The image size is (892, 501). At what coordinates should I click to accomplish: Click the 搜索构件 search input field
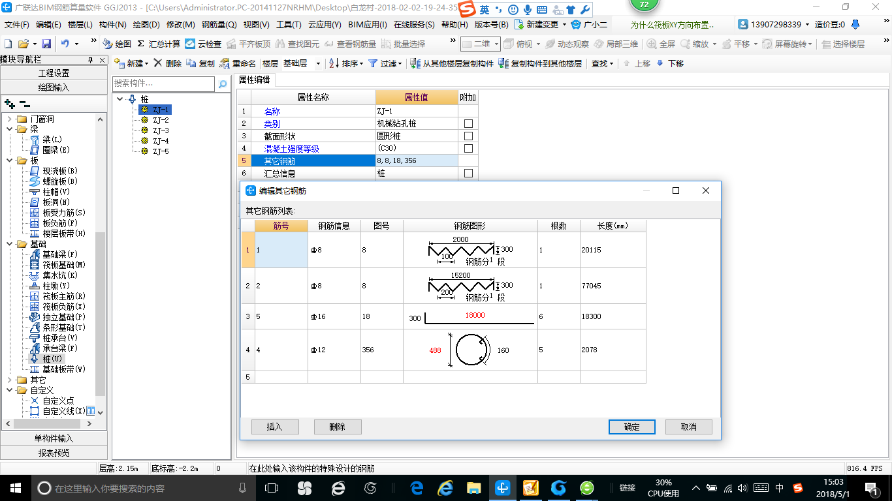coord(163,83)
